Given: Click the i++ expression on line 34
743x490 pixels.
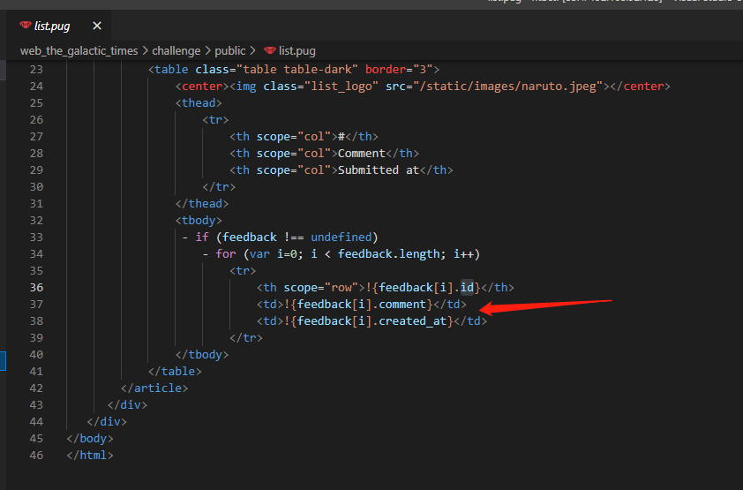Looking at the screenshot, I should point(463,254).
